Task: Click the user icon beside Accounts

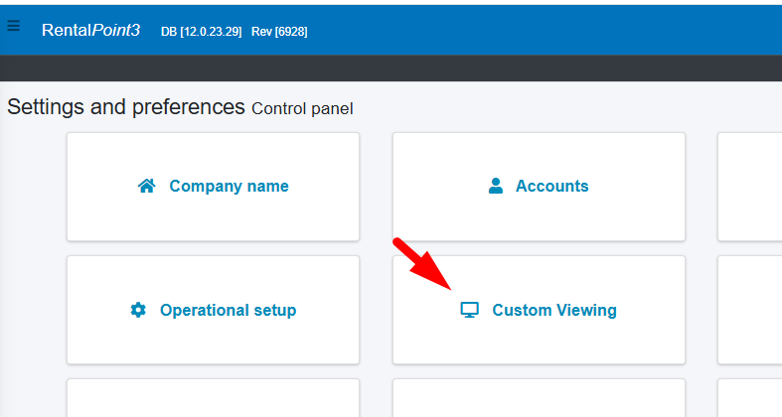Action: [x=496, y=187]
